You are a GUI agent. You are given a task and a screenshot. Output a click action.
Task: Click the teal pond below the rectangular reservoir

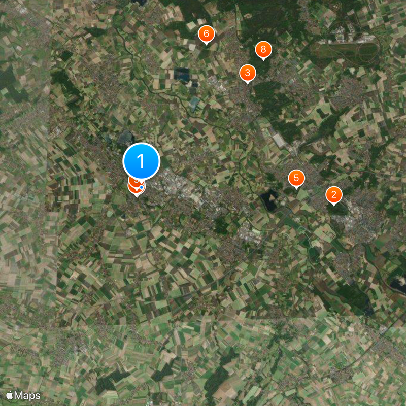coord(194,104)
